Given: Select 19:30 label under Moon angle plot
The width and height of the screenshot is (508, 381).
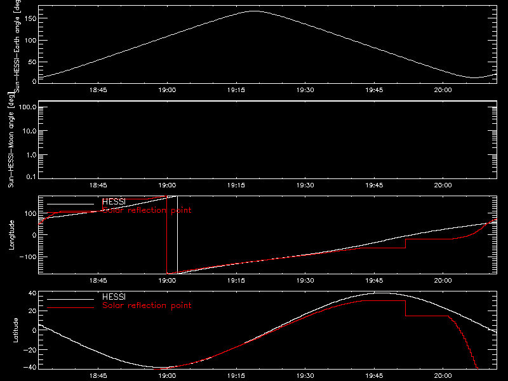Looking at the screenshot, I should click(305, 185).
